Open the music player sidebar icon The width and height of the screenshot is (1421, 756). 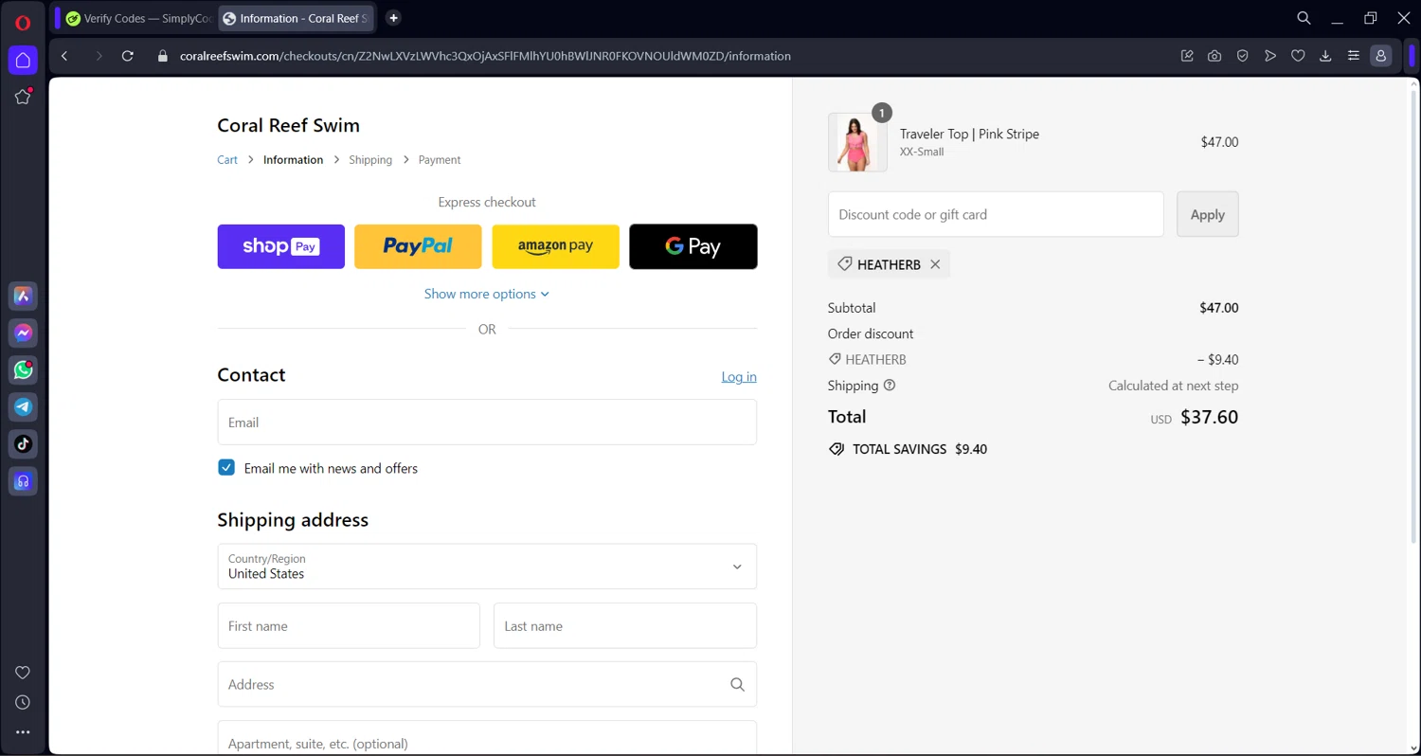pos(23,481)
